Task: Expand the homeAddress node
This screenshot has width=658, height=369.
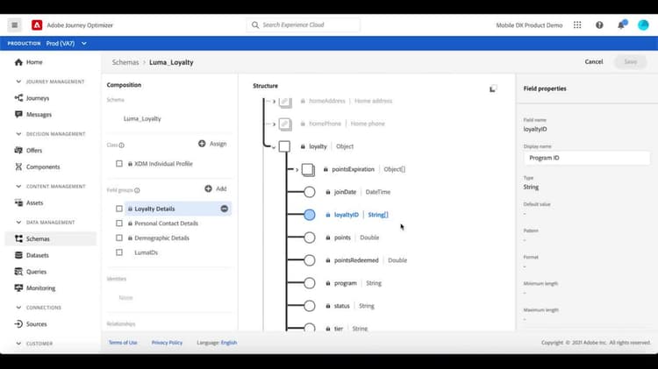Action: [x=274, y=101]
